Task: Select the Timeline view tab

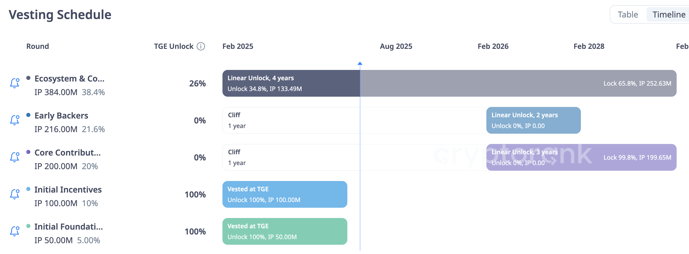Action: pyautogui.click(x=669, y=14)
